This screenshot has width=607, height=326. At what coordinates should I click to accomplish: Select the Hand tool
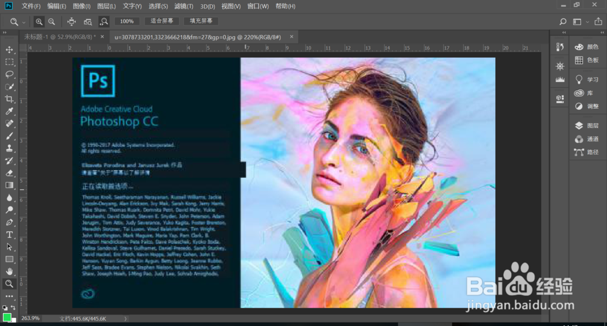[9, 271]
